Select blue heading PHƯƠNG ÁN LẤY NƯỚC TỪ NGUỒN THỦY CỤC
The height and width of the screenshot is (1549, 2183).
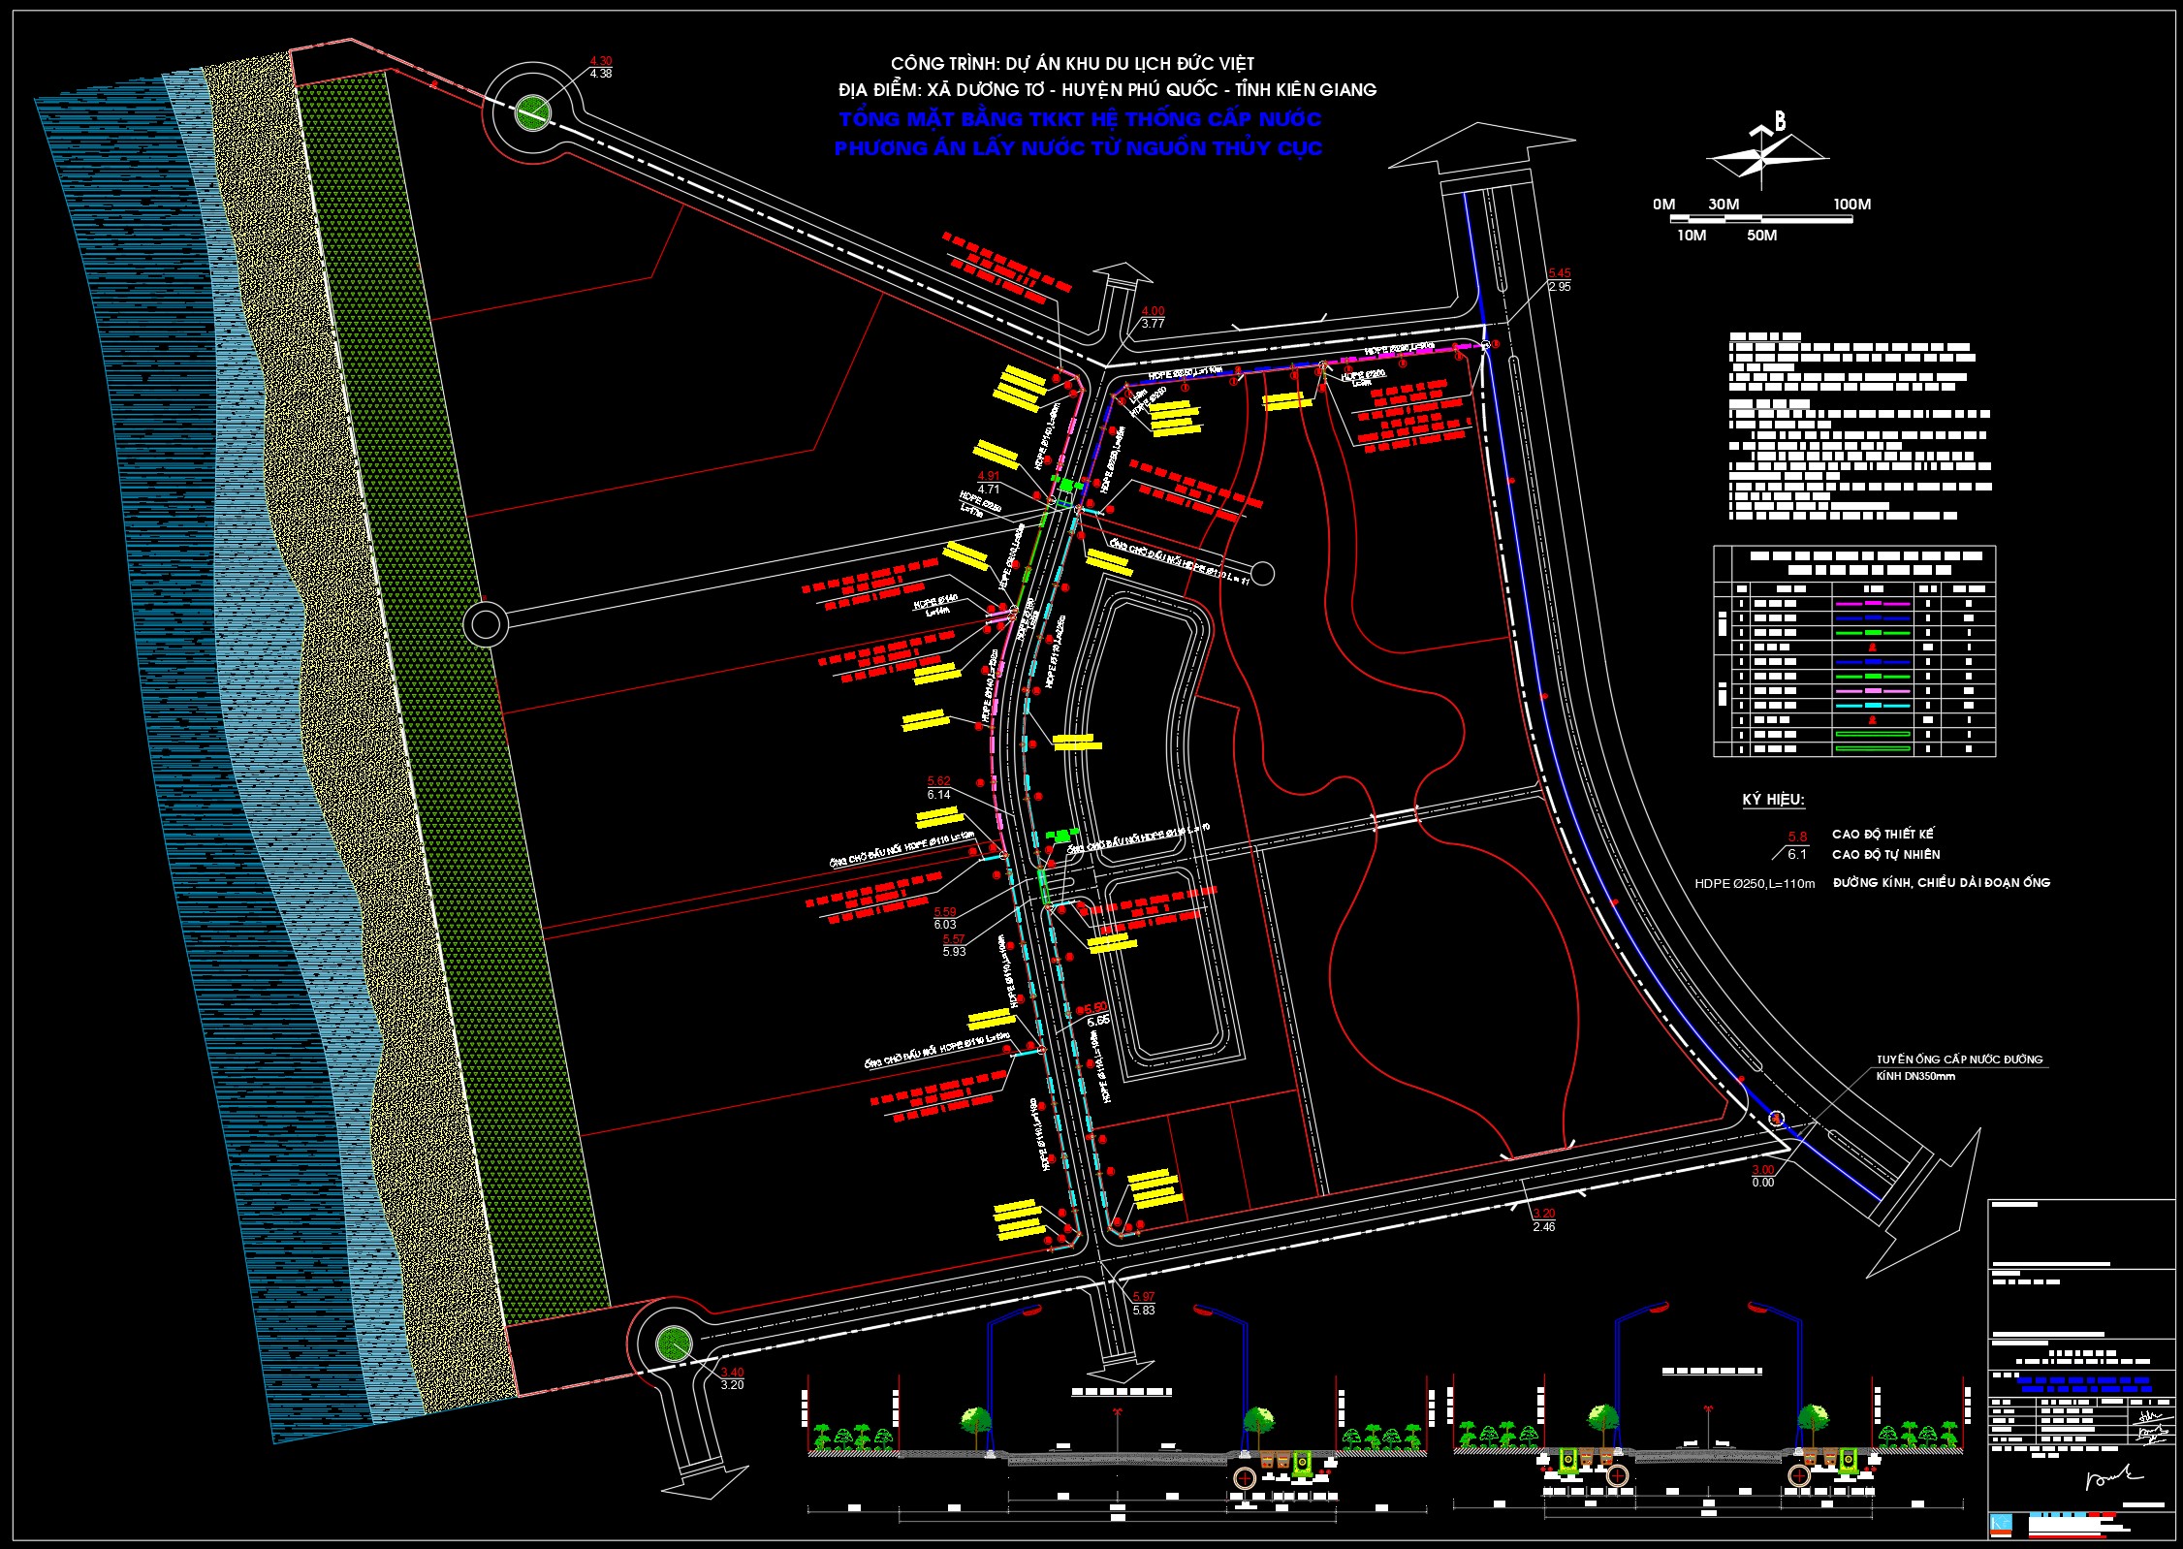coord(1078,147)
